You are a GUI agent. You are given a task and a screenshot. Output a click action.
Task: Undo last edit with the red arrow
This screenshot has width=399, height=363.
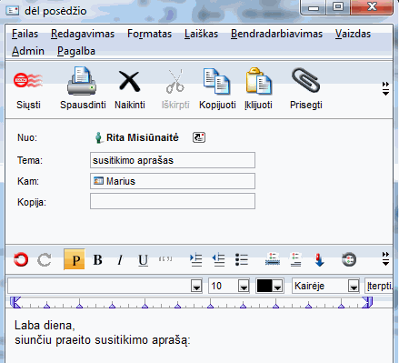[21, 259]
